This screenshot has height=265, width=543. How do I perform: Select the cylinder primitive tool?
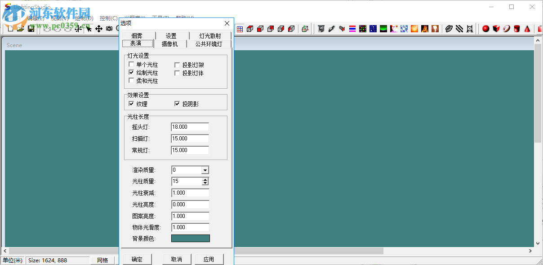click(516, 28)
